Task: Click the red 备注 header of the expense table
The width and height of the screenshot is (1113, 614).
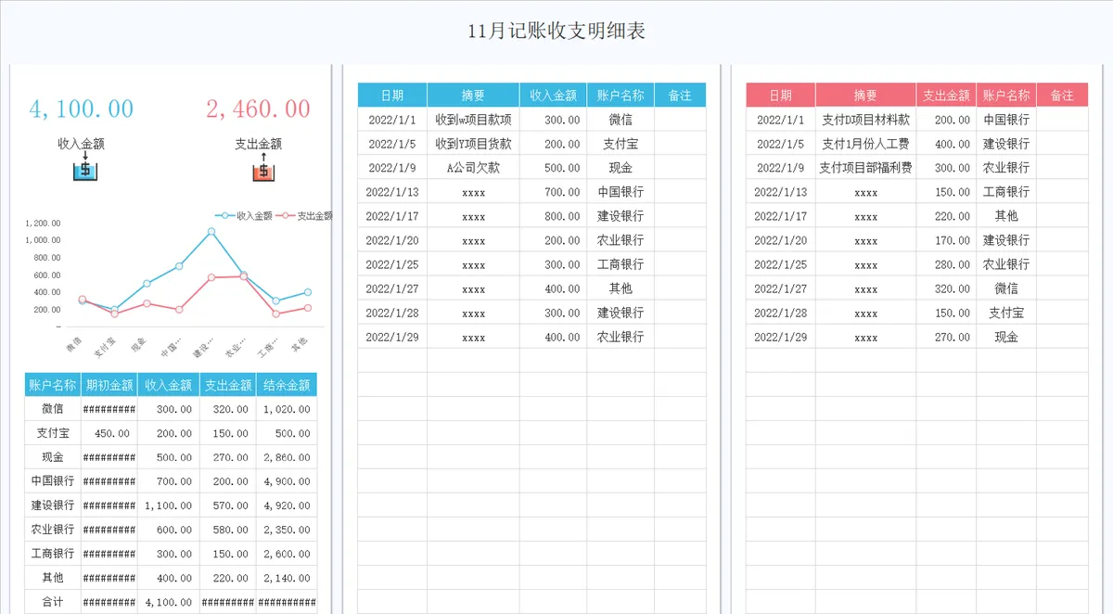Action: click(x=1062, y=95)
